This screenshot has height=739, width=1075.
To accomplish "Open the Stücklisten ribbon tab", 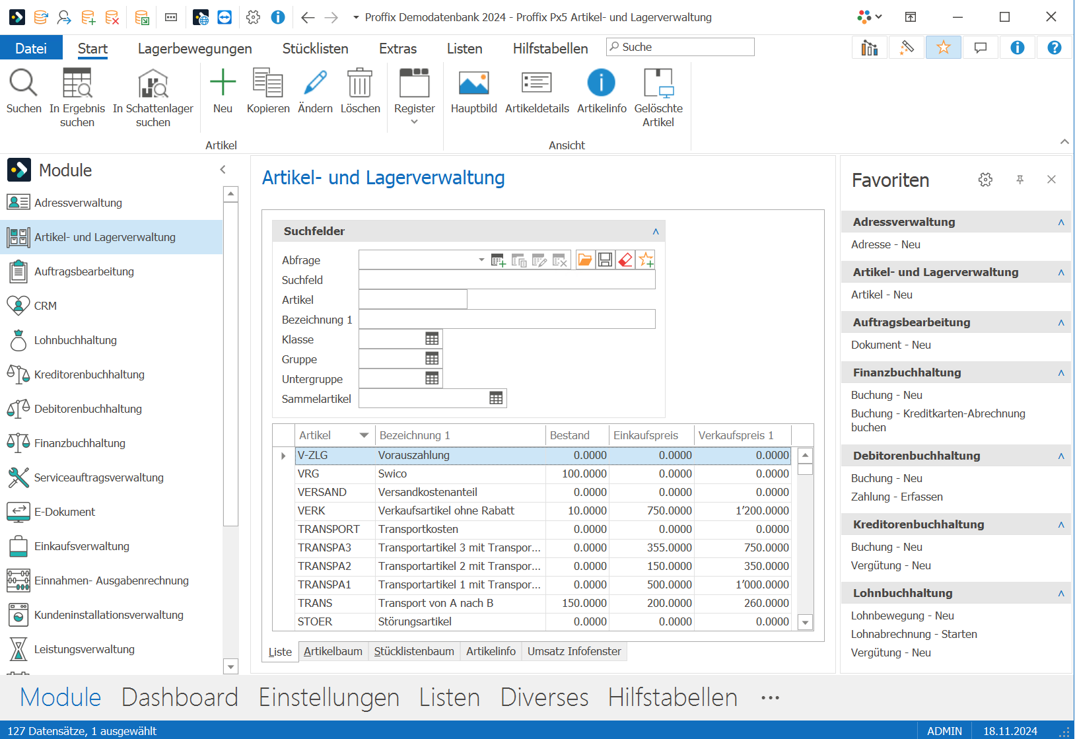I will pyautogui.click(x=315, y=48).
